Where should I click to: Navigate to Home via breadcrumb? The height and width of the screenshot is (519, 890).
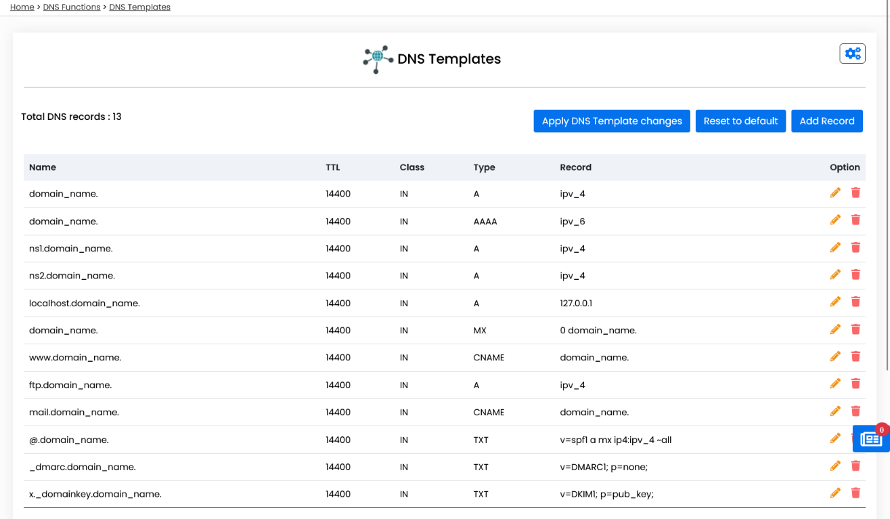22,7
